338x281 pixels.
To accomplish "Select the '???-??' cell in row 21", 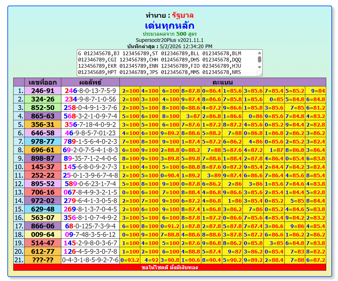I will pyautogui.click(x=43, y=260).
